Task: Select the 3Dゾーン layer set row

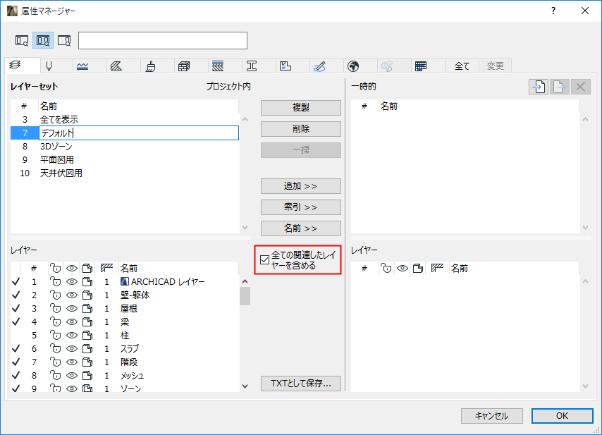Action: click(x=125, y=146)
